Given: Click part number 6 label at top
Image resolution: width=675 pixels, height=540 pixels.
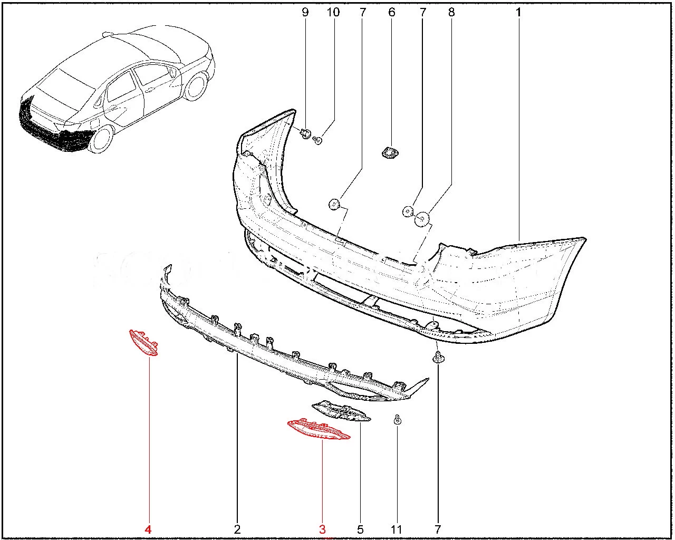Looking at the screenshot, I should (x=391, y=12).
